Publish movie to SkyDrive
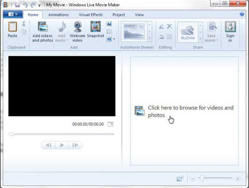This screenshot has height=188, width=249. [188, 32]
